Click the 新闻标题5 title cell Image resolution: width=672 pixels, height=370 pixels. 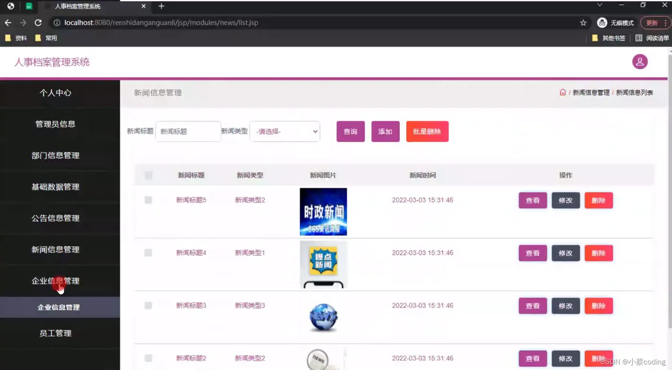(191, 200)
